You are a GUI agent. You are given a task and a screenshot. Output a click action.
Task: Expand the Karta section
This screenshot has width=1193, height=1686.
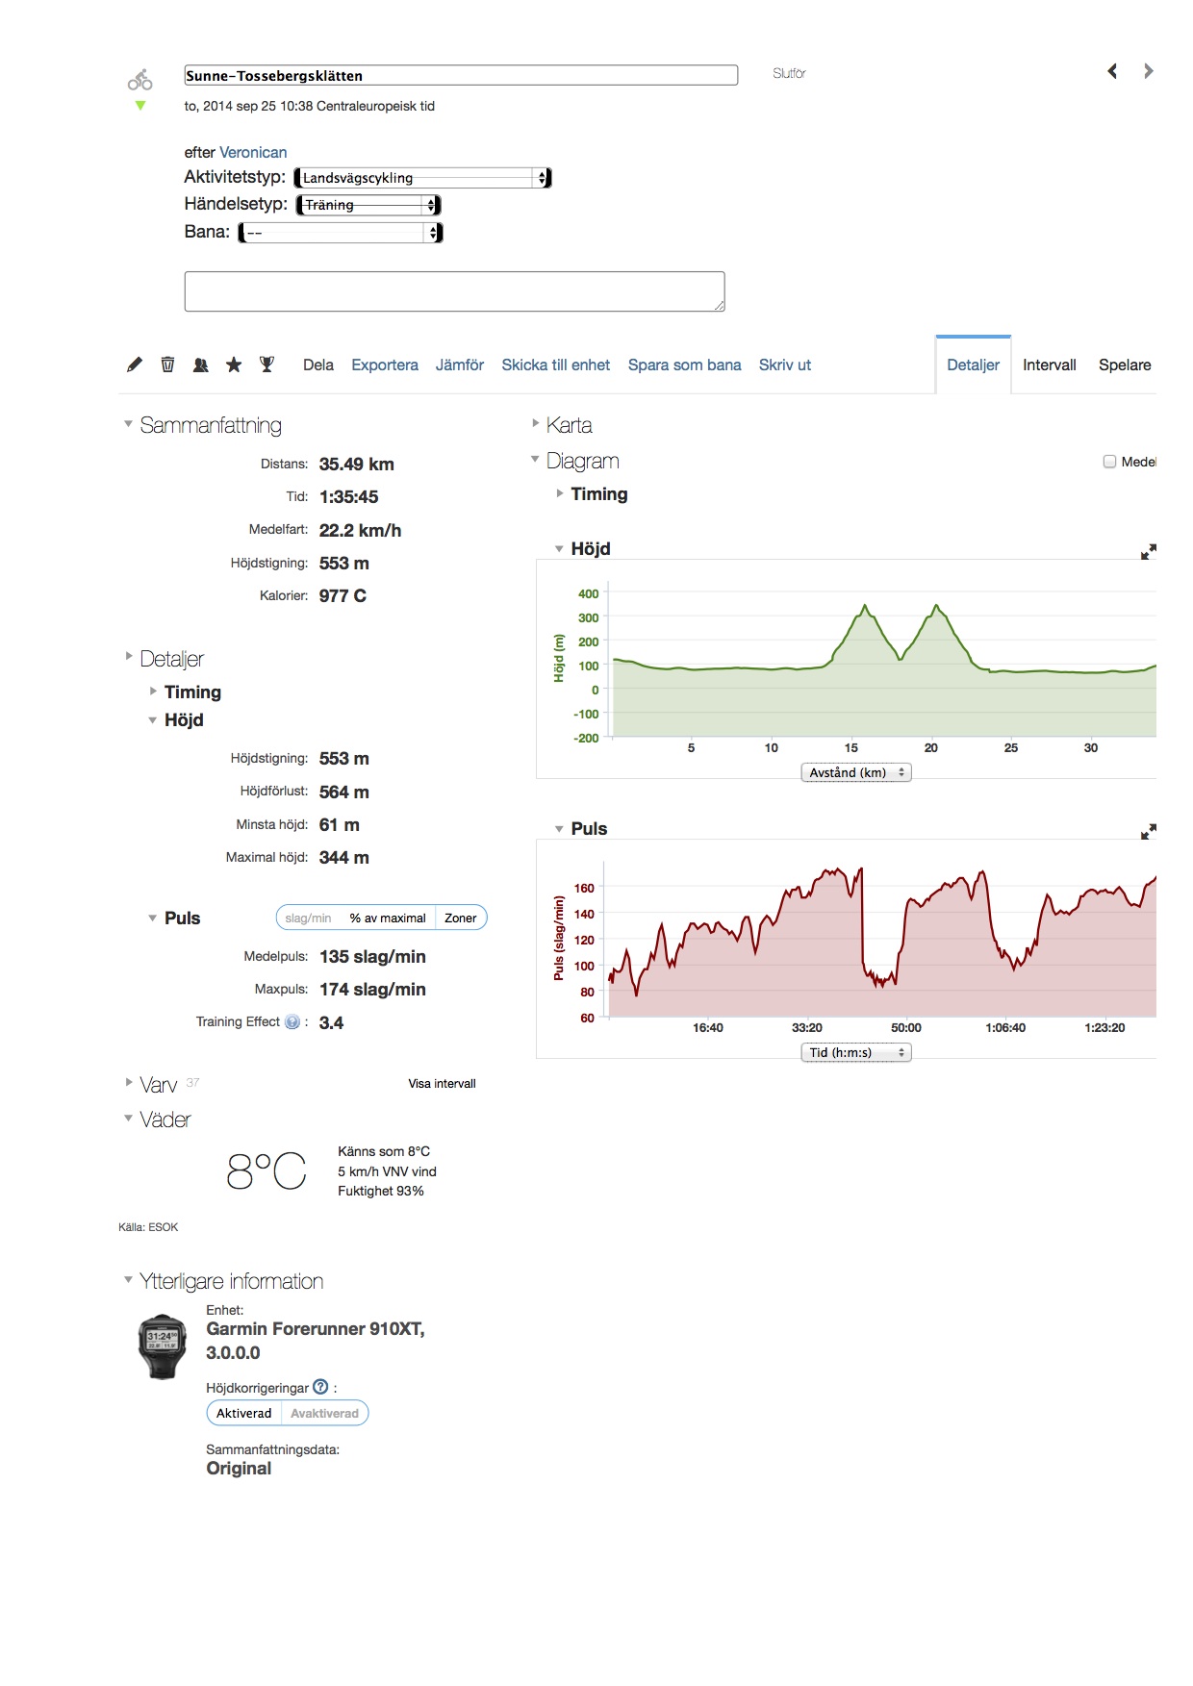click(569, 425)
